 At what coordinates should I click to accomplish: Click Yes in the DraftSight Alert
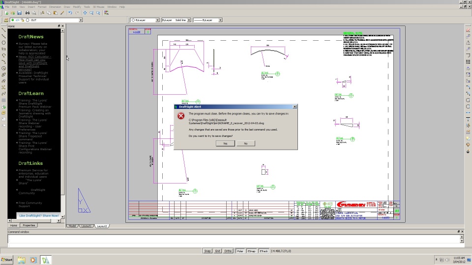point(225,144)
